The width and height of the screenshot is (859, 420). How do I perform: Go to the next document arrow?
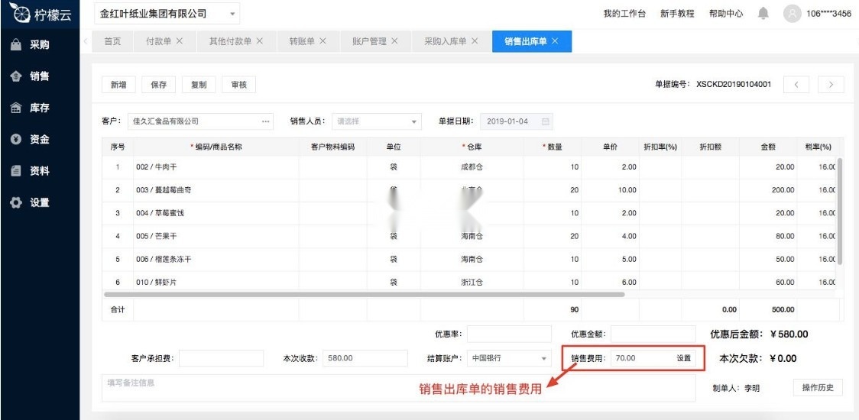point(831,85)
